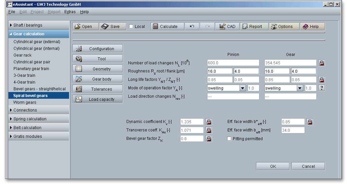Image resolution: width=347 pixels, height=184 pixels.
Task: Toggle lock next to Bevel gear factor
Action: click(209, 139)
